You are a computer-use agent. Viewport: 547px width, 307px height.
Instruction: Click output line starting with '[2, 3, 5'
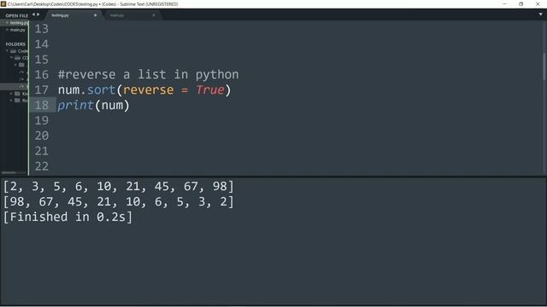(x=118, y=186)
